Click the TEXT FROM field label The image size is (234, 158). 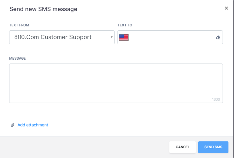[x=19, y=25]
